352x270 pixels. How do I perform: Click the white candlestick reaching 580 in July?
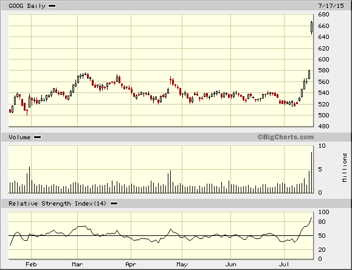pyautogui.click(x=309, y=75)
